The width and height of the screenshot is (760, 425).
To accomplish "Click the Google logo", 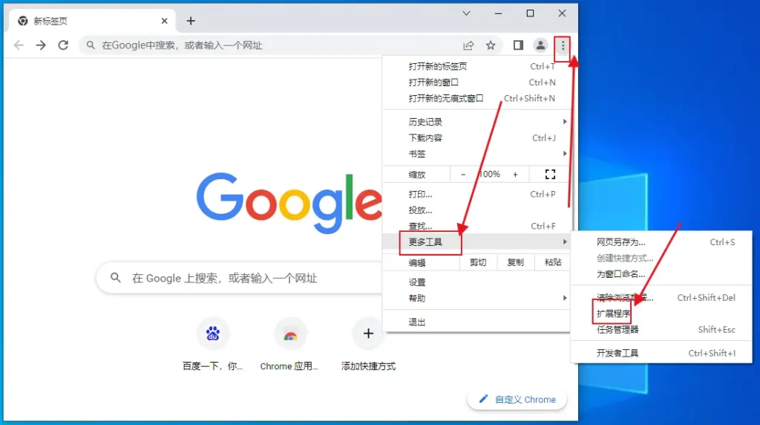I will click(x=289, y=202).
